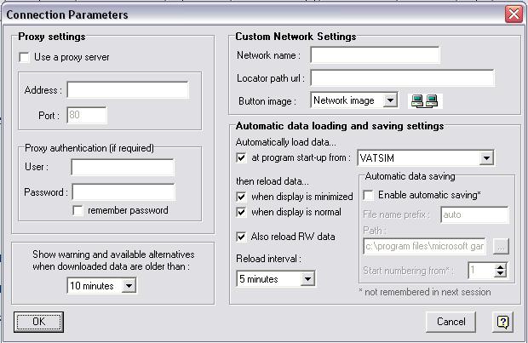Toggle reload when display is normal
Viewport: 528px width, 343px height.
click(x=242, y=213)
